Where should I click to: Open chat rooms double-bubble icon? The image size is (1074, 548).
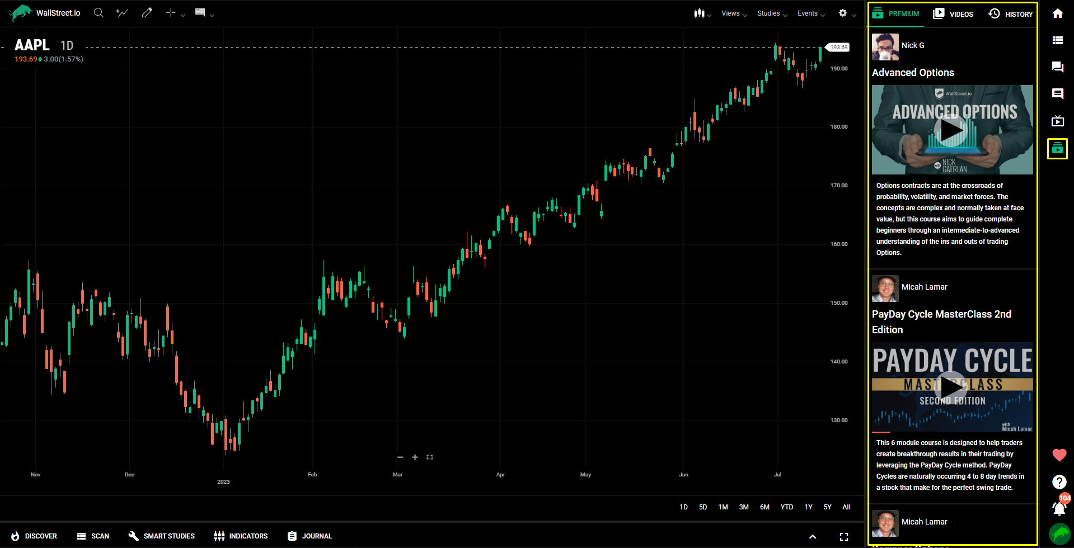pyautogui.click(x=1058, y=67)
